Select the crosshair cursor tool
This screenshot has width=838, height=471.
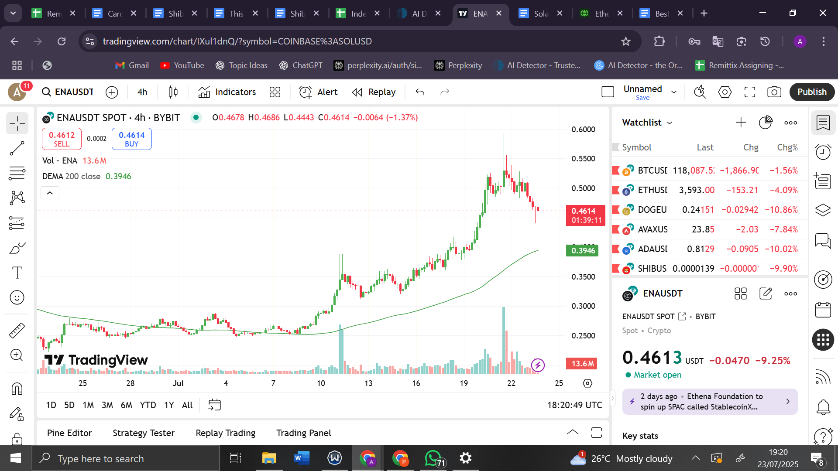coord(17,124)
